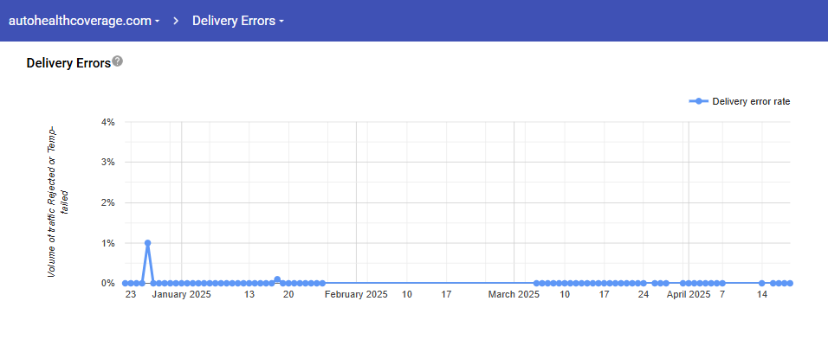This screenshot has width=828, height=346.
Task: Click the March 2025 axis label
Action: (x=514, y=295)
